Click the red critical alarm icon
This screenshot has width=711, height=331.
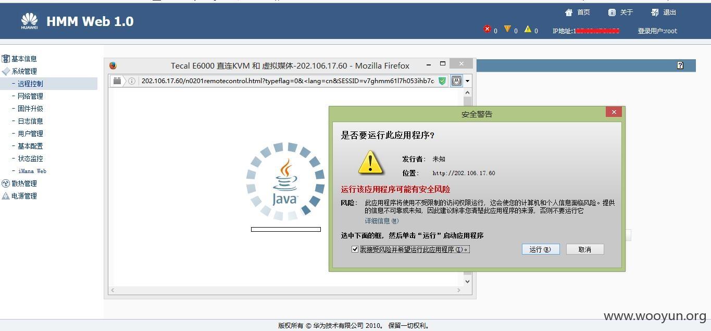tap(487, 29)
